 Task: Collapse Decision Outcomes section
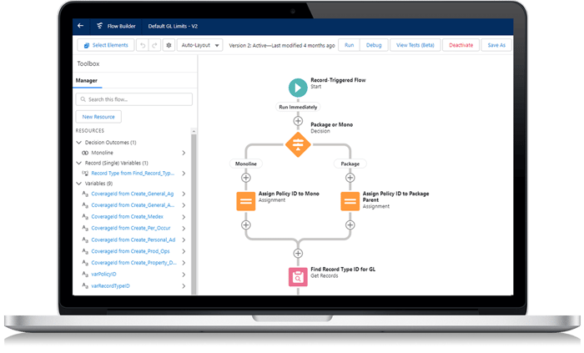coord(78,142)
